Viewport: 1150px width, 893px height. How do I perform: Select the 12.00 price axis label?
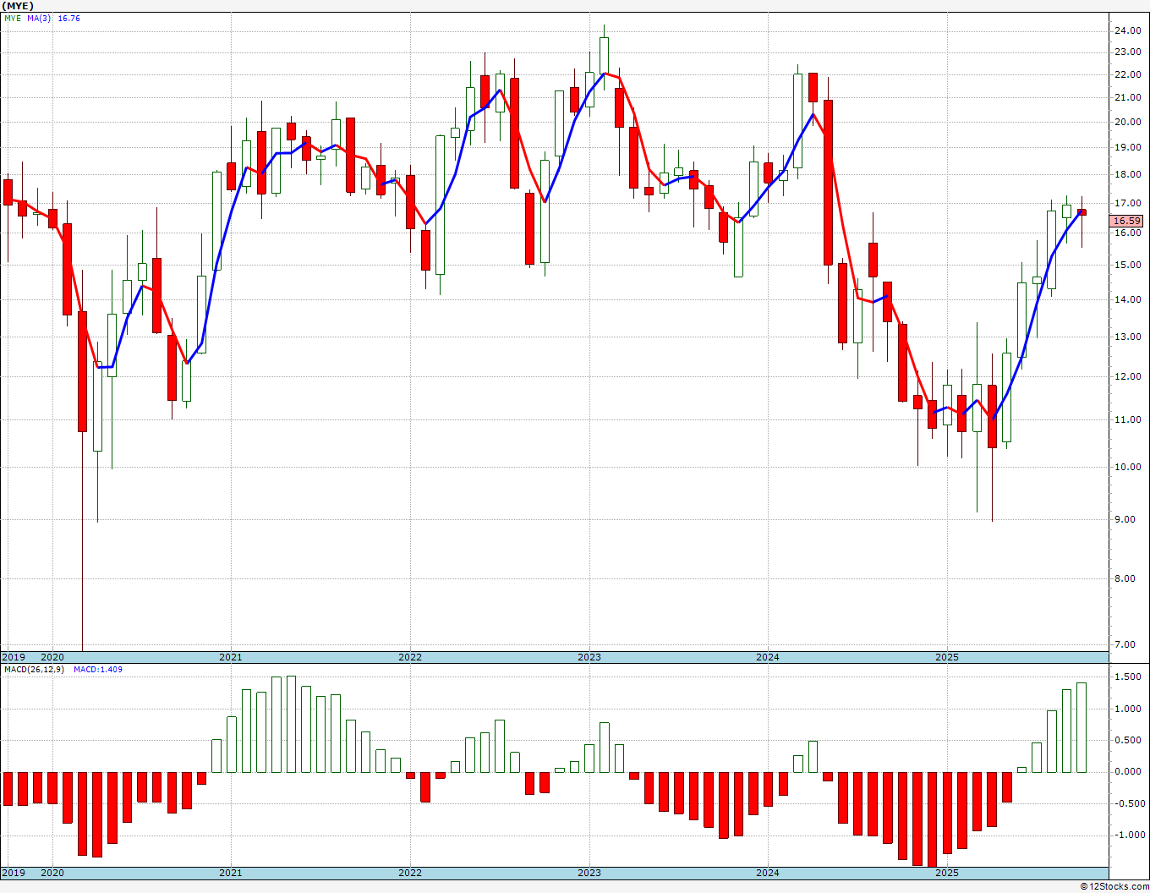[x=1128, y=376]
